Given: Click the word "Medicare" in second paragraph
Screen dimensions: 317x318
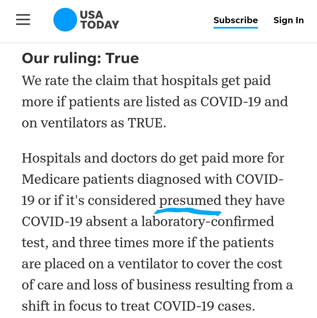Looking at the screenshot, I should pos(51,179).
